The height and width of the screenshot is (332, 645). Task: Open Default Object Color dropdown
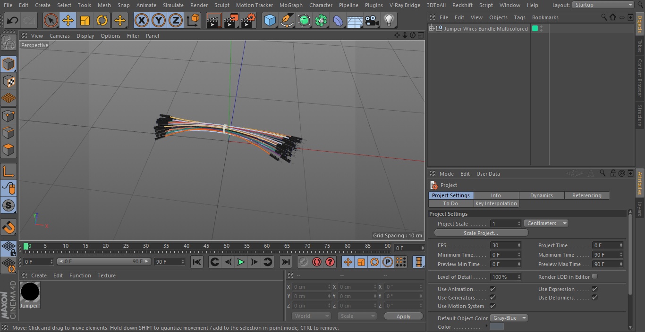coord(509,318)
